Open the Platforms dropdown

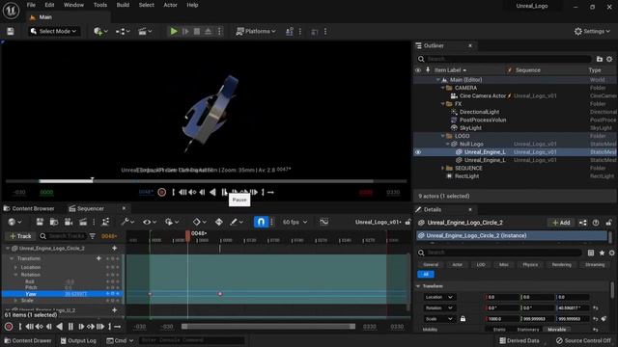point(256,31)
